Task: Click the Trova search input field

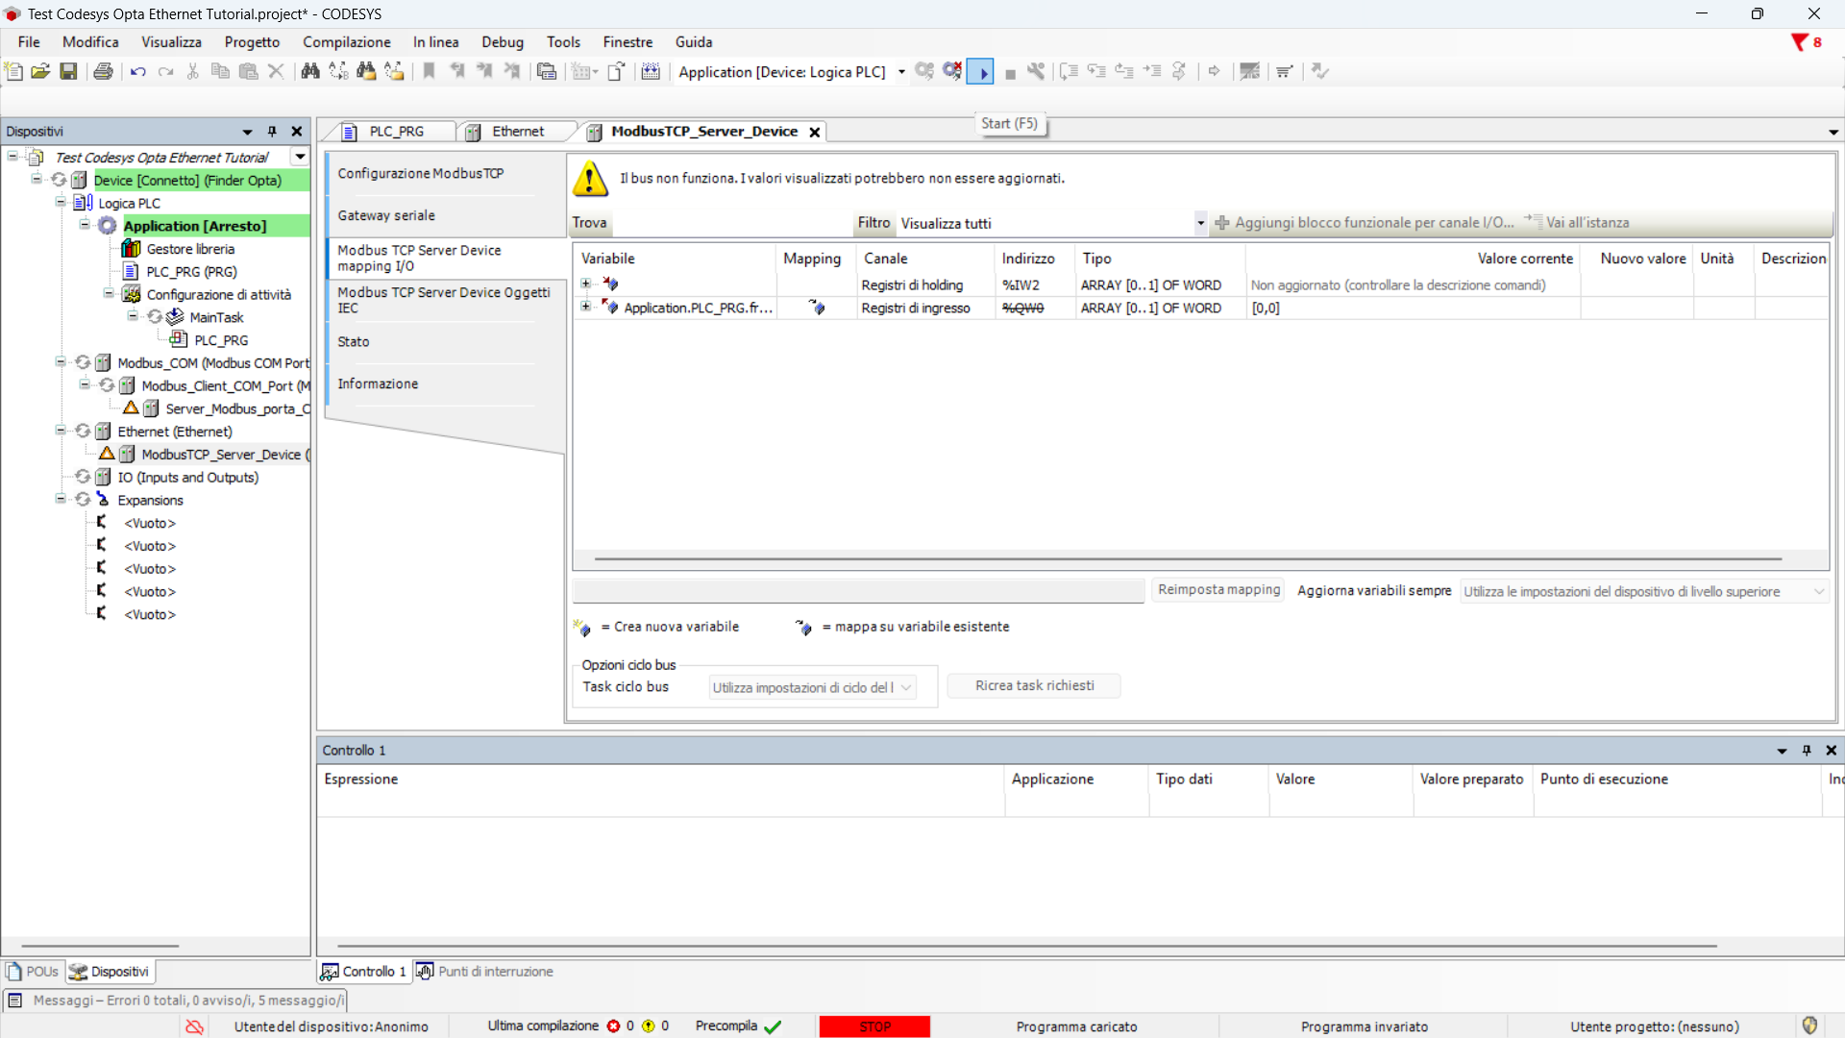Action: pyautogui.click(x=730, y=223)
